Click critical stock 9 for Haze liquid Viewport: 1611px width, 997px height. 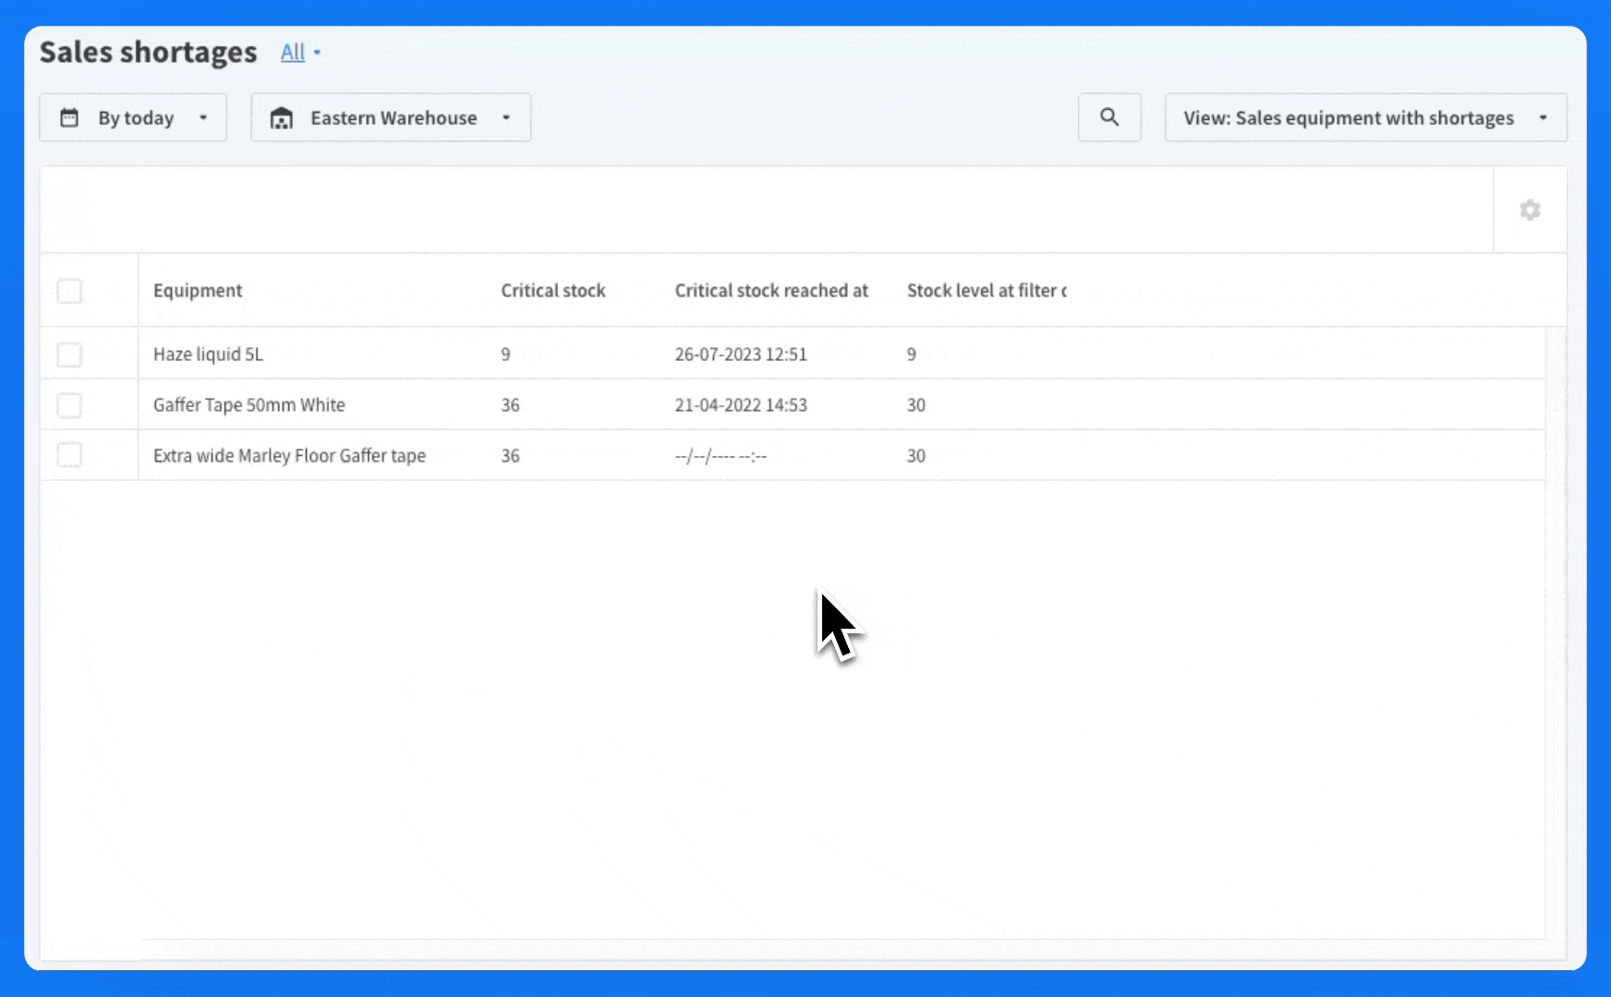(x=505, y=354)
